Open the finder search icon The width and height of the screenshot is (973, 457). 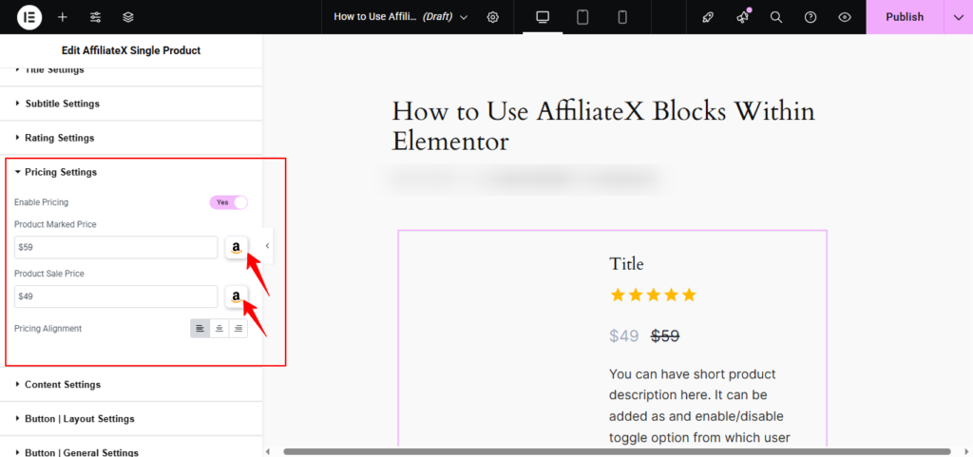[x=776, y=17]
